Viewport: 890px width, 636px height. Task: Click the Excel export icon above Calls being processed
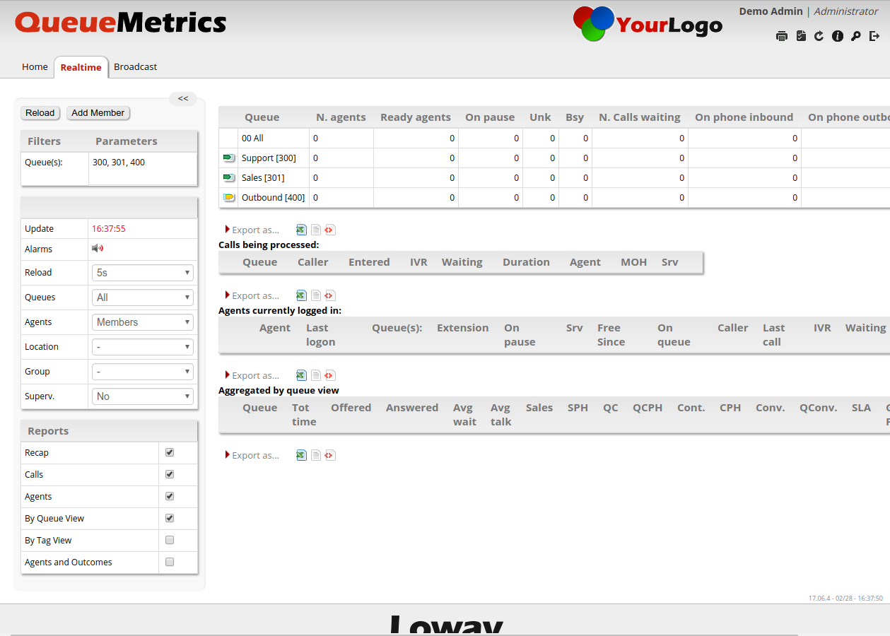point(301,230)
